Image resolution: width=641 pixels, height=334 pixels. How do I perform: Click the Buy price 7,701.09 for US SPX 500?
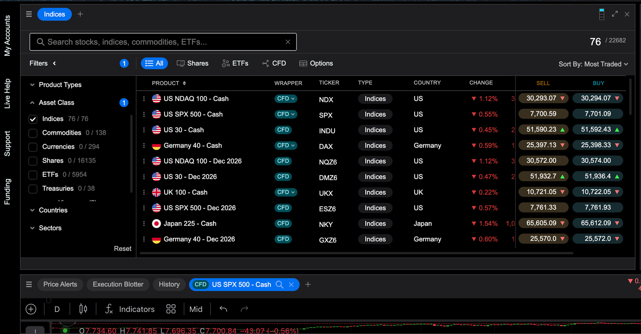click(x=598, y=114)
